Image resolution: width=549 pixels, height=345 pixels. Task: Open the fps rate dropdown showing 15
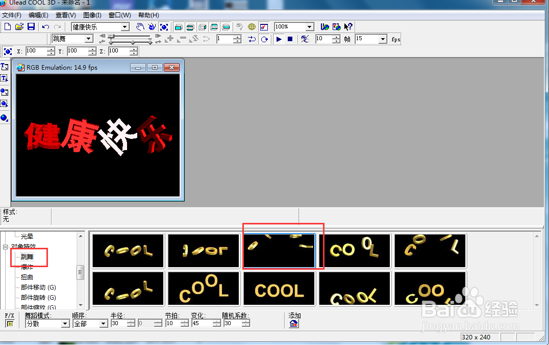click(383, 39)
